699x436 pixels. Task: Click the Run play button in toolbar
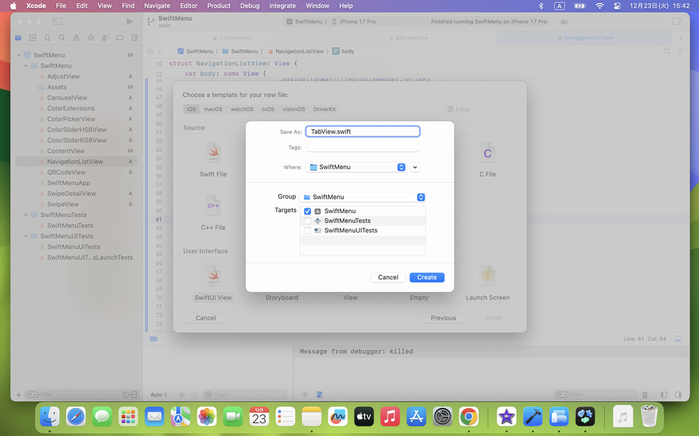tap(130, 22)
